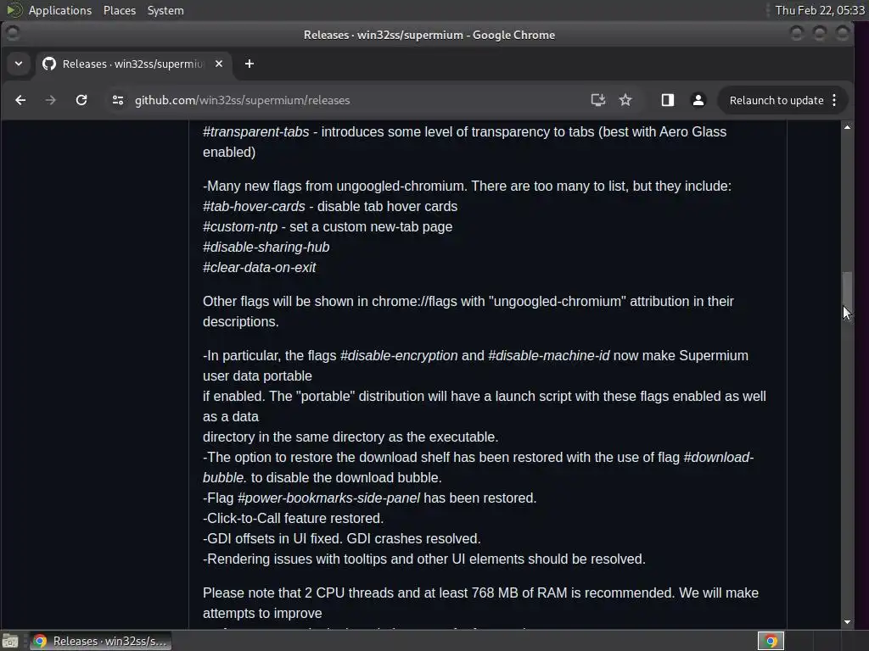Click the #clear-data-on-exit flag text
Image resolution: width=869 pixels, height=651 pixels.
[x=260, y=267]
